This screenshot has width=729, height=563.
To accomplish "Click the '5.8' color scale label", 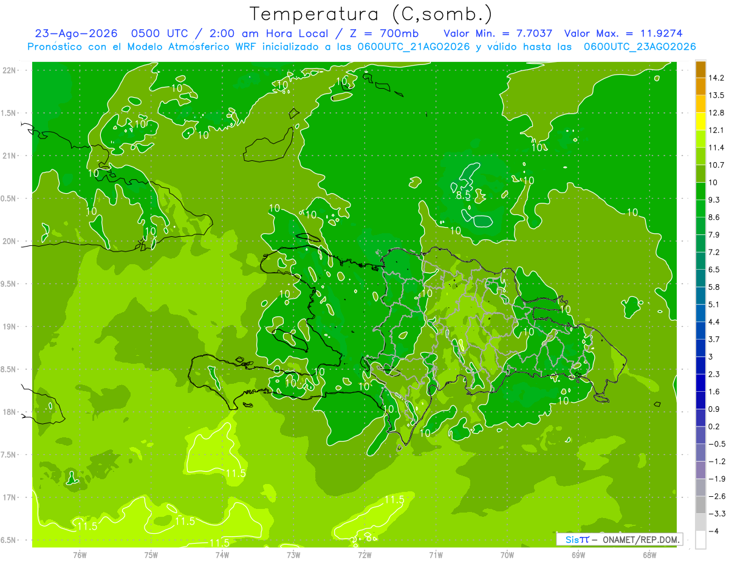I will click(714, 287).
